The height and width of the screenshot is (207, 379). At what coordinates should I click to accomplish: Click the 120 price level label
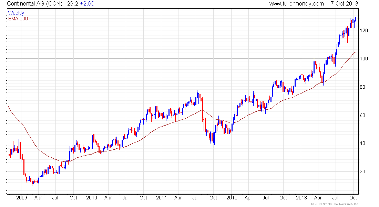(x=364, y=30)
